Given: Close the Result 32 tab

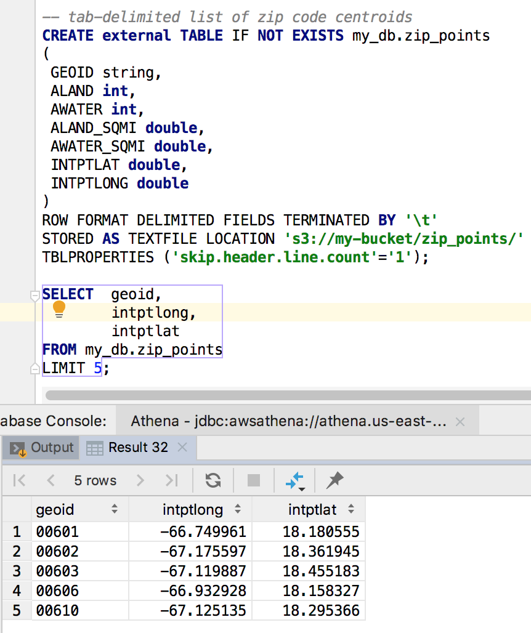Looking at the screenshot, I should (x=182, y=447).
